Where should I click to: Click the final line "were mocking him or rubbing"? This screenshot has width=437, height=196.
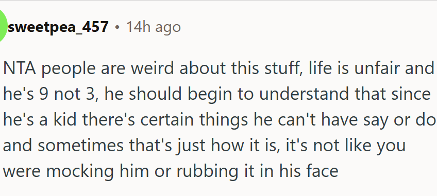(x=171, y=171)
